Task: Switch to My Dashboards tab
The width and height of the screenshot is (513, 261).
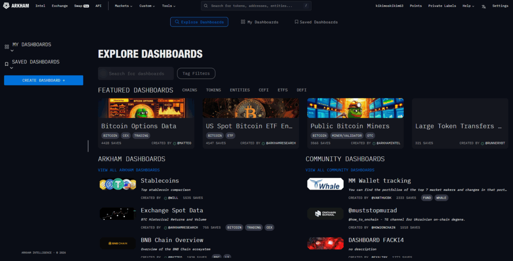Action: tap(259, 22)
